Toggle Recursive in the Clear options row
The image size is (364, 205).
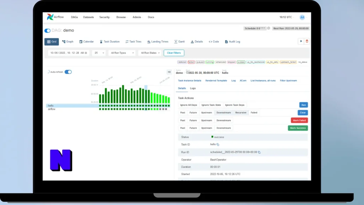(241, 113)
